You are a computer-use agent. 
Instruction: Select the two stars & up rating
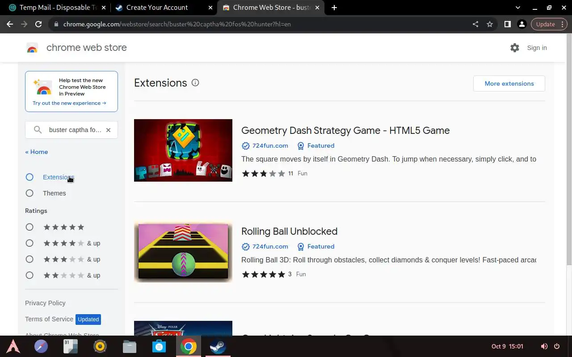click(x=29, y=275)
